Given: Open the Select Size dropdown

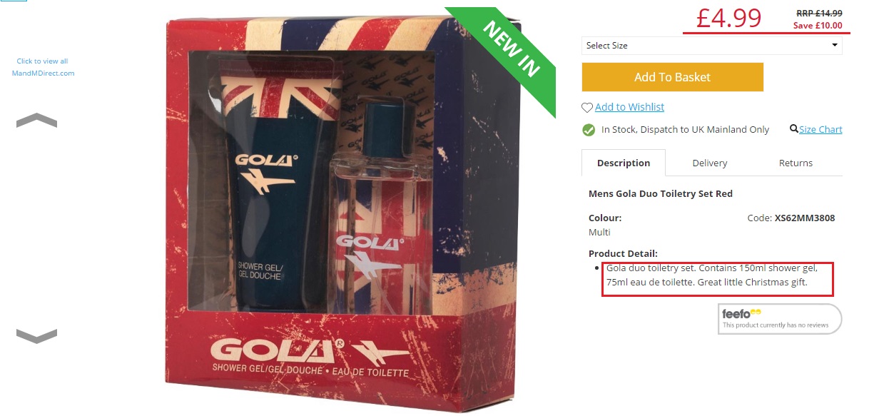Looking at the screenshot, I should click(712, 46).
